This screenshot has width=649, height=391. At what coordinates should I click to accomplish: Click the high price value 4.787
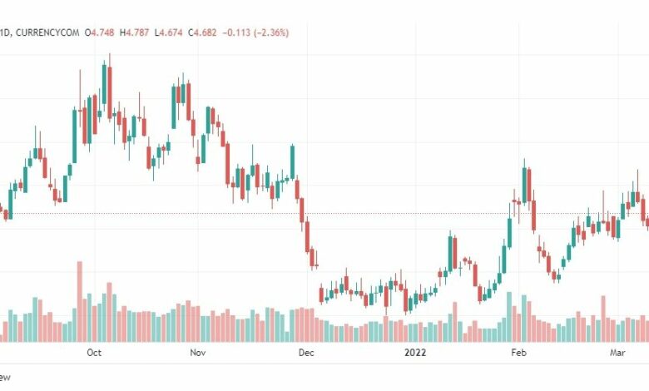tap(137, 32)
